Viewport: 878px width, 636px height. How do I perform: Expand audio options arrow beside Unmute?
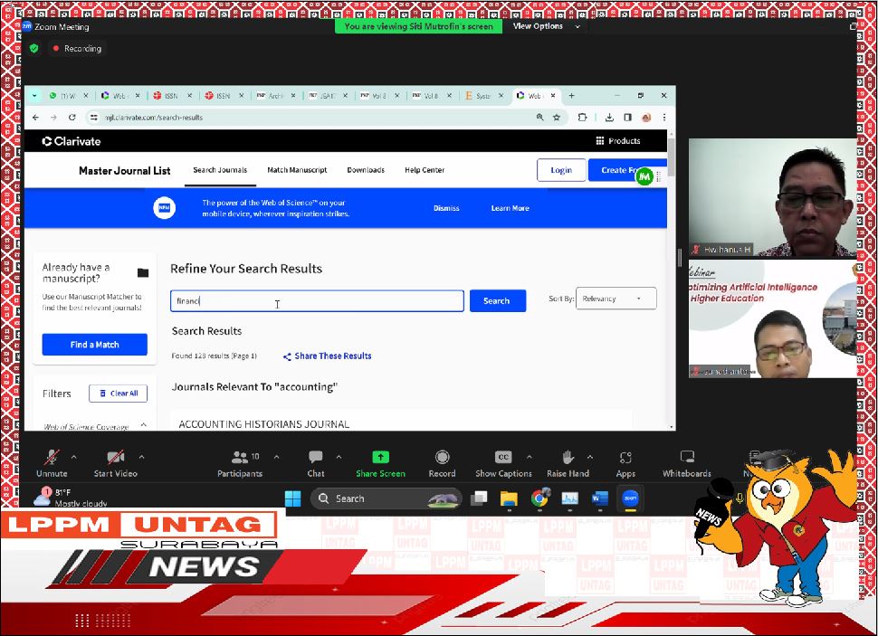pos(74,458)
